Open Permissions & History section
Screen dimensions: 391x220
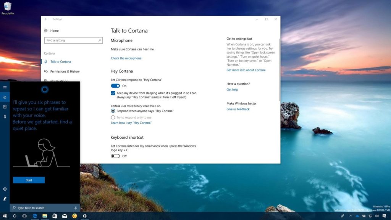click(65, 71)
